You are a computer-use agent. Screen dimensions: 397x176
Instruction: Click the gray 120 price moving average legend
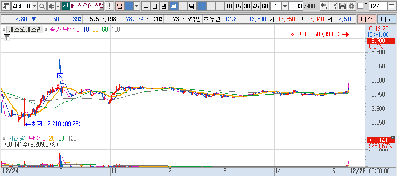116,30
